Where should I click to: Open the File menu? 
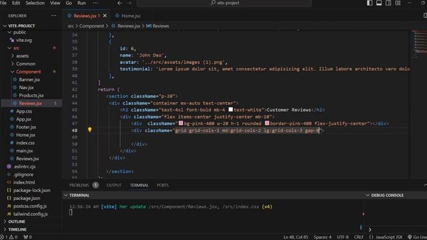click(3, 3)
